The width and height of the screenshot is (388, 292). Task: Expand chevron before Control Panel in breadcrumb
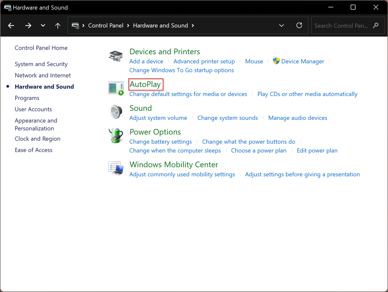83,26
